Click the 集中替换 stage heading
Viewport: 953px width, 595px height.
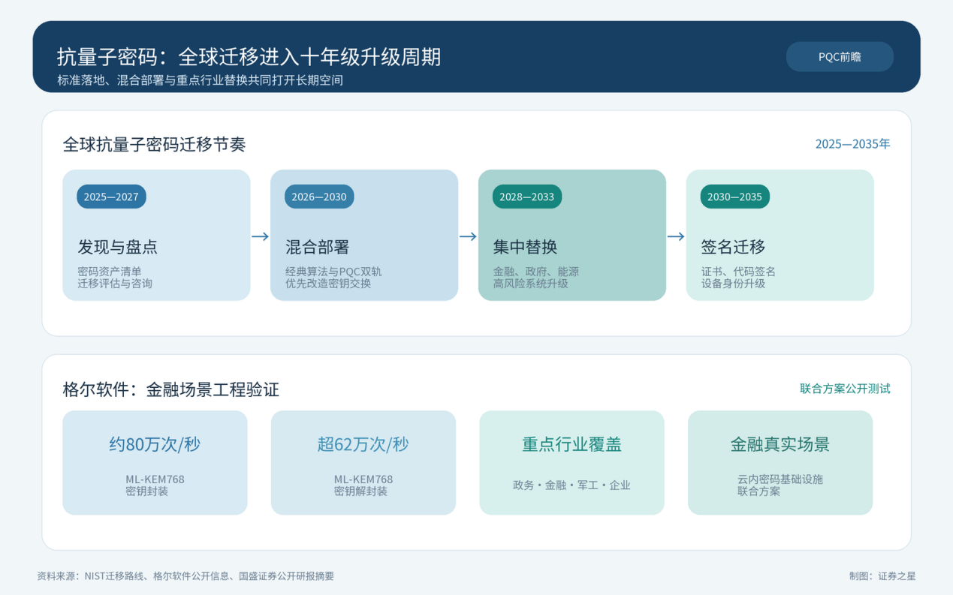pos(525,247)
